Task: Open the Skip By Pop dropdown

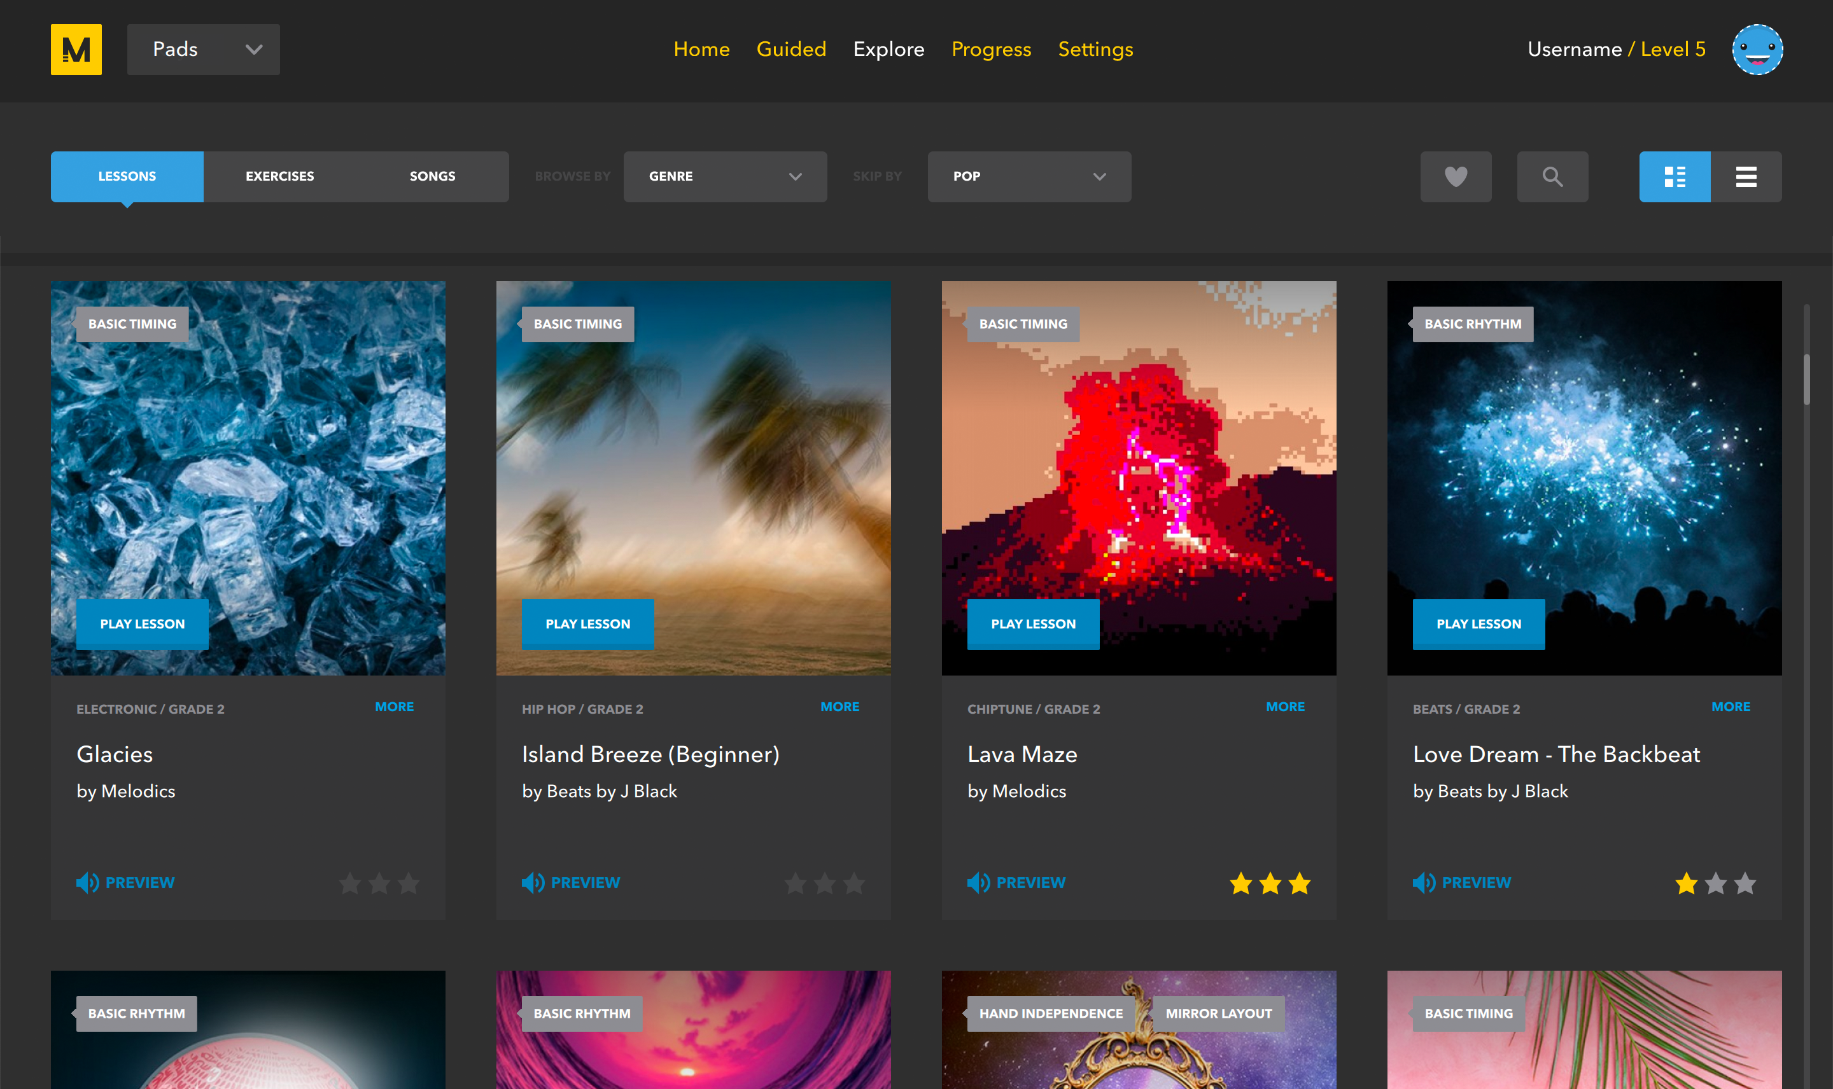Action: coord(1029,176)
